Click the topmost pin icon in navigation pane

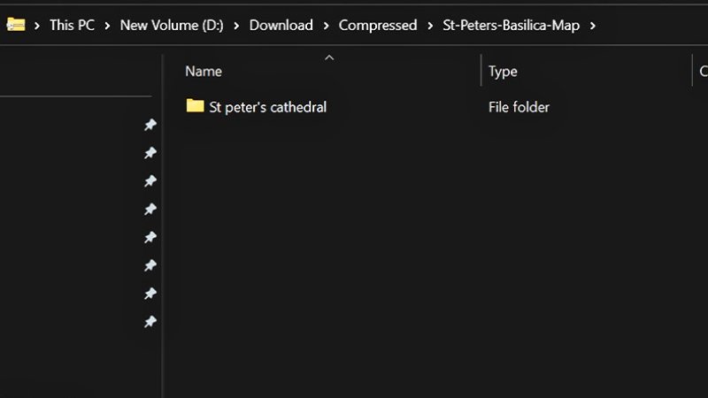[x=150, y=126]
